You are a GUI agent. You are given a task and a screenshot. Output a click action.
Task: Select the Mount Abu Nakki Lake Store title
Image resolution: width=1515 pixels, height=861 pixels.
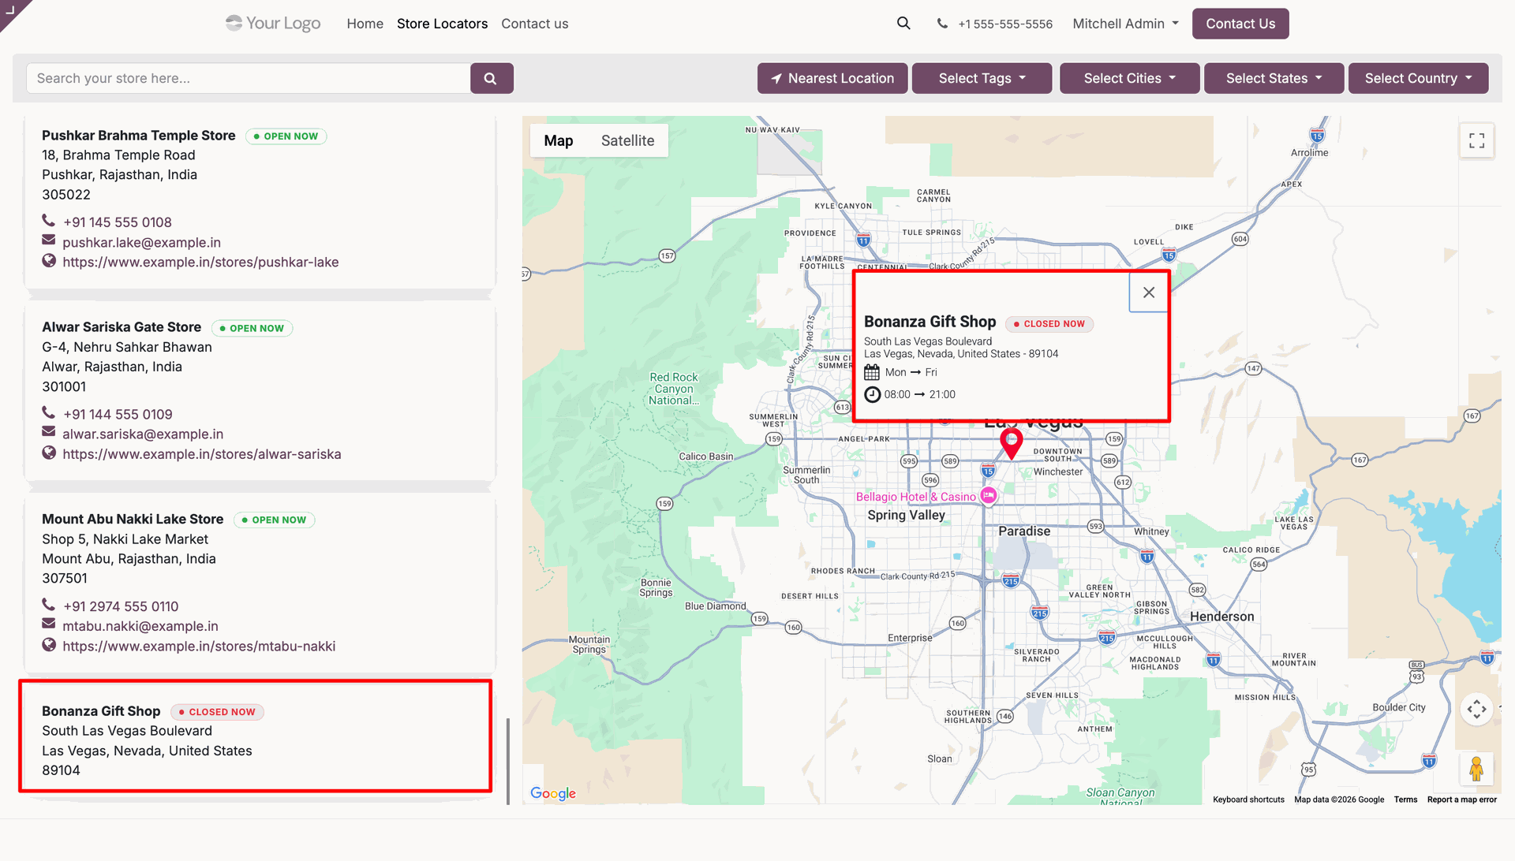pos(133,519)
